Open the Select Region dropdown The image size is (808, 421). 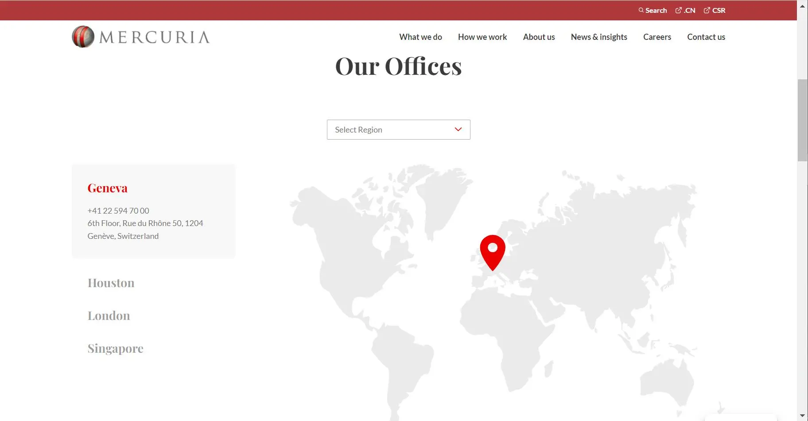coord(399,129)
